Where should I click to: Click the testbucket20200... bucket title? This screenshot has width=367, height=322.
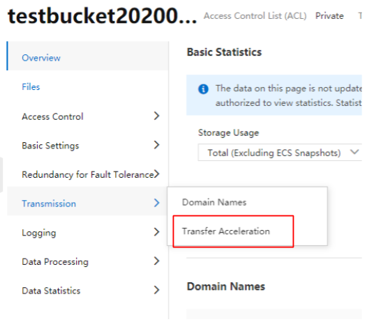(103, 16)
